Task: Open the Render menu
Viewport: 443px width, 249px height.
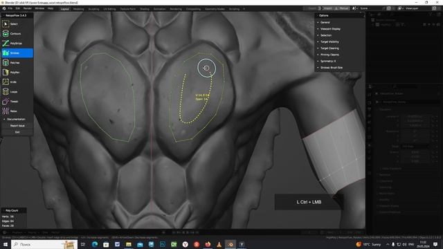Action: pos(28,8)
